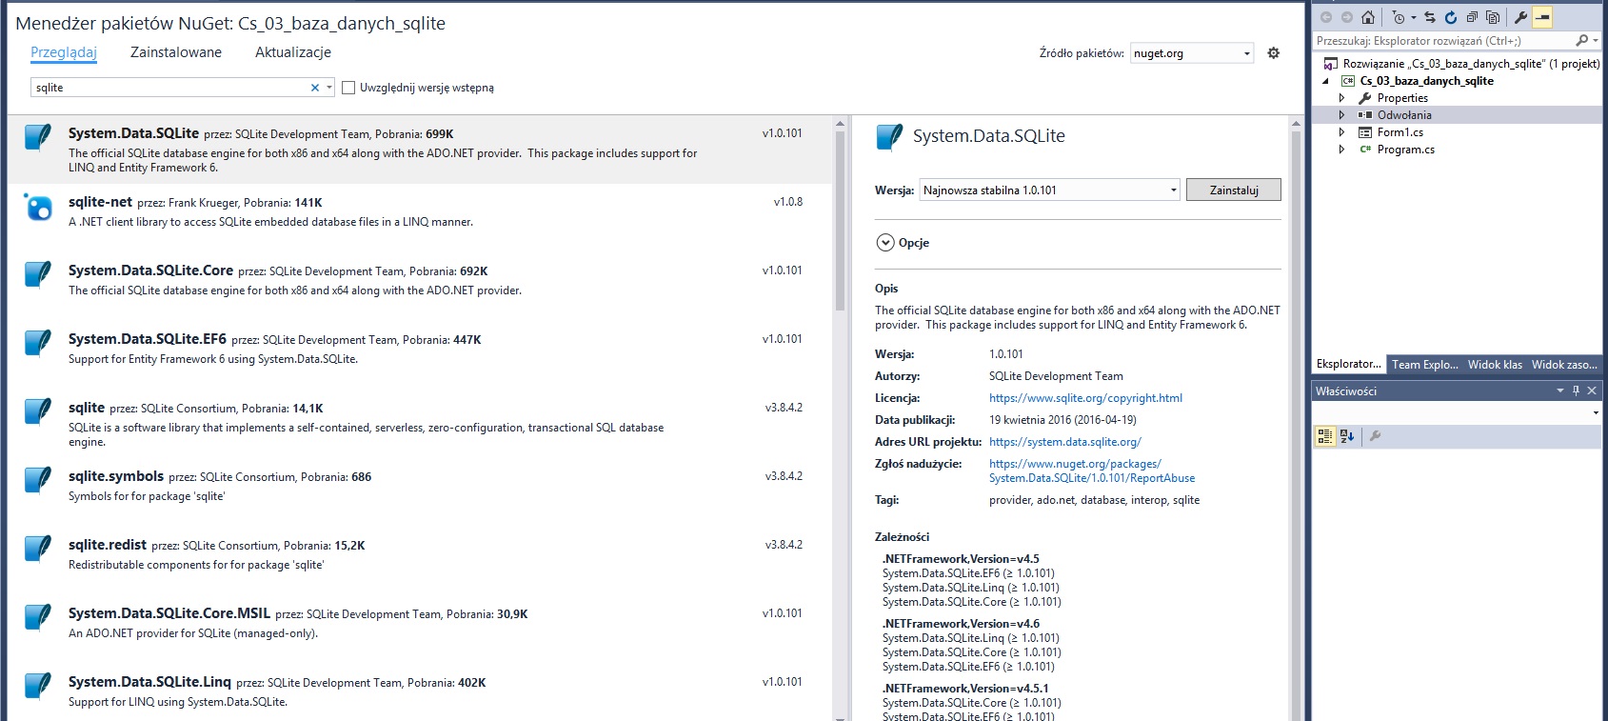Click the sqlite-net package blue icon

(x=37, y=206)
